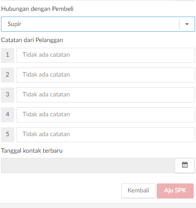Click the number 4 note label
The image size is (196, 208).
(x=8, y=115)
